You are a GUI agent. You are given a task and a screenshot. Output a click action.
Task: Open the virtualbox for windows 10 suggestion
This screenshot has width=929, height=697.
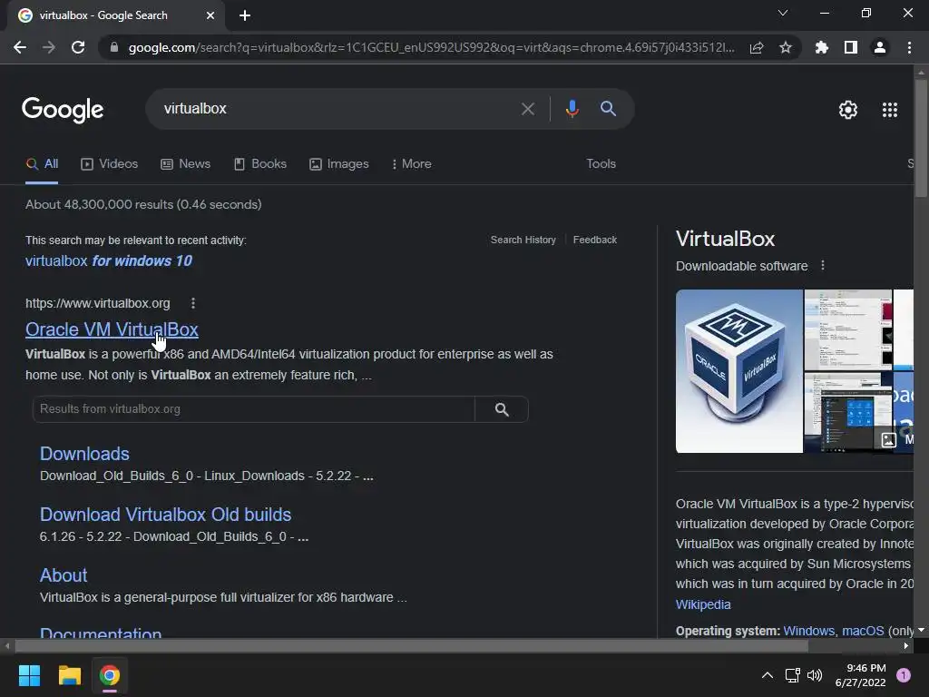109,260
